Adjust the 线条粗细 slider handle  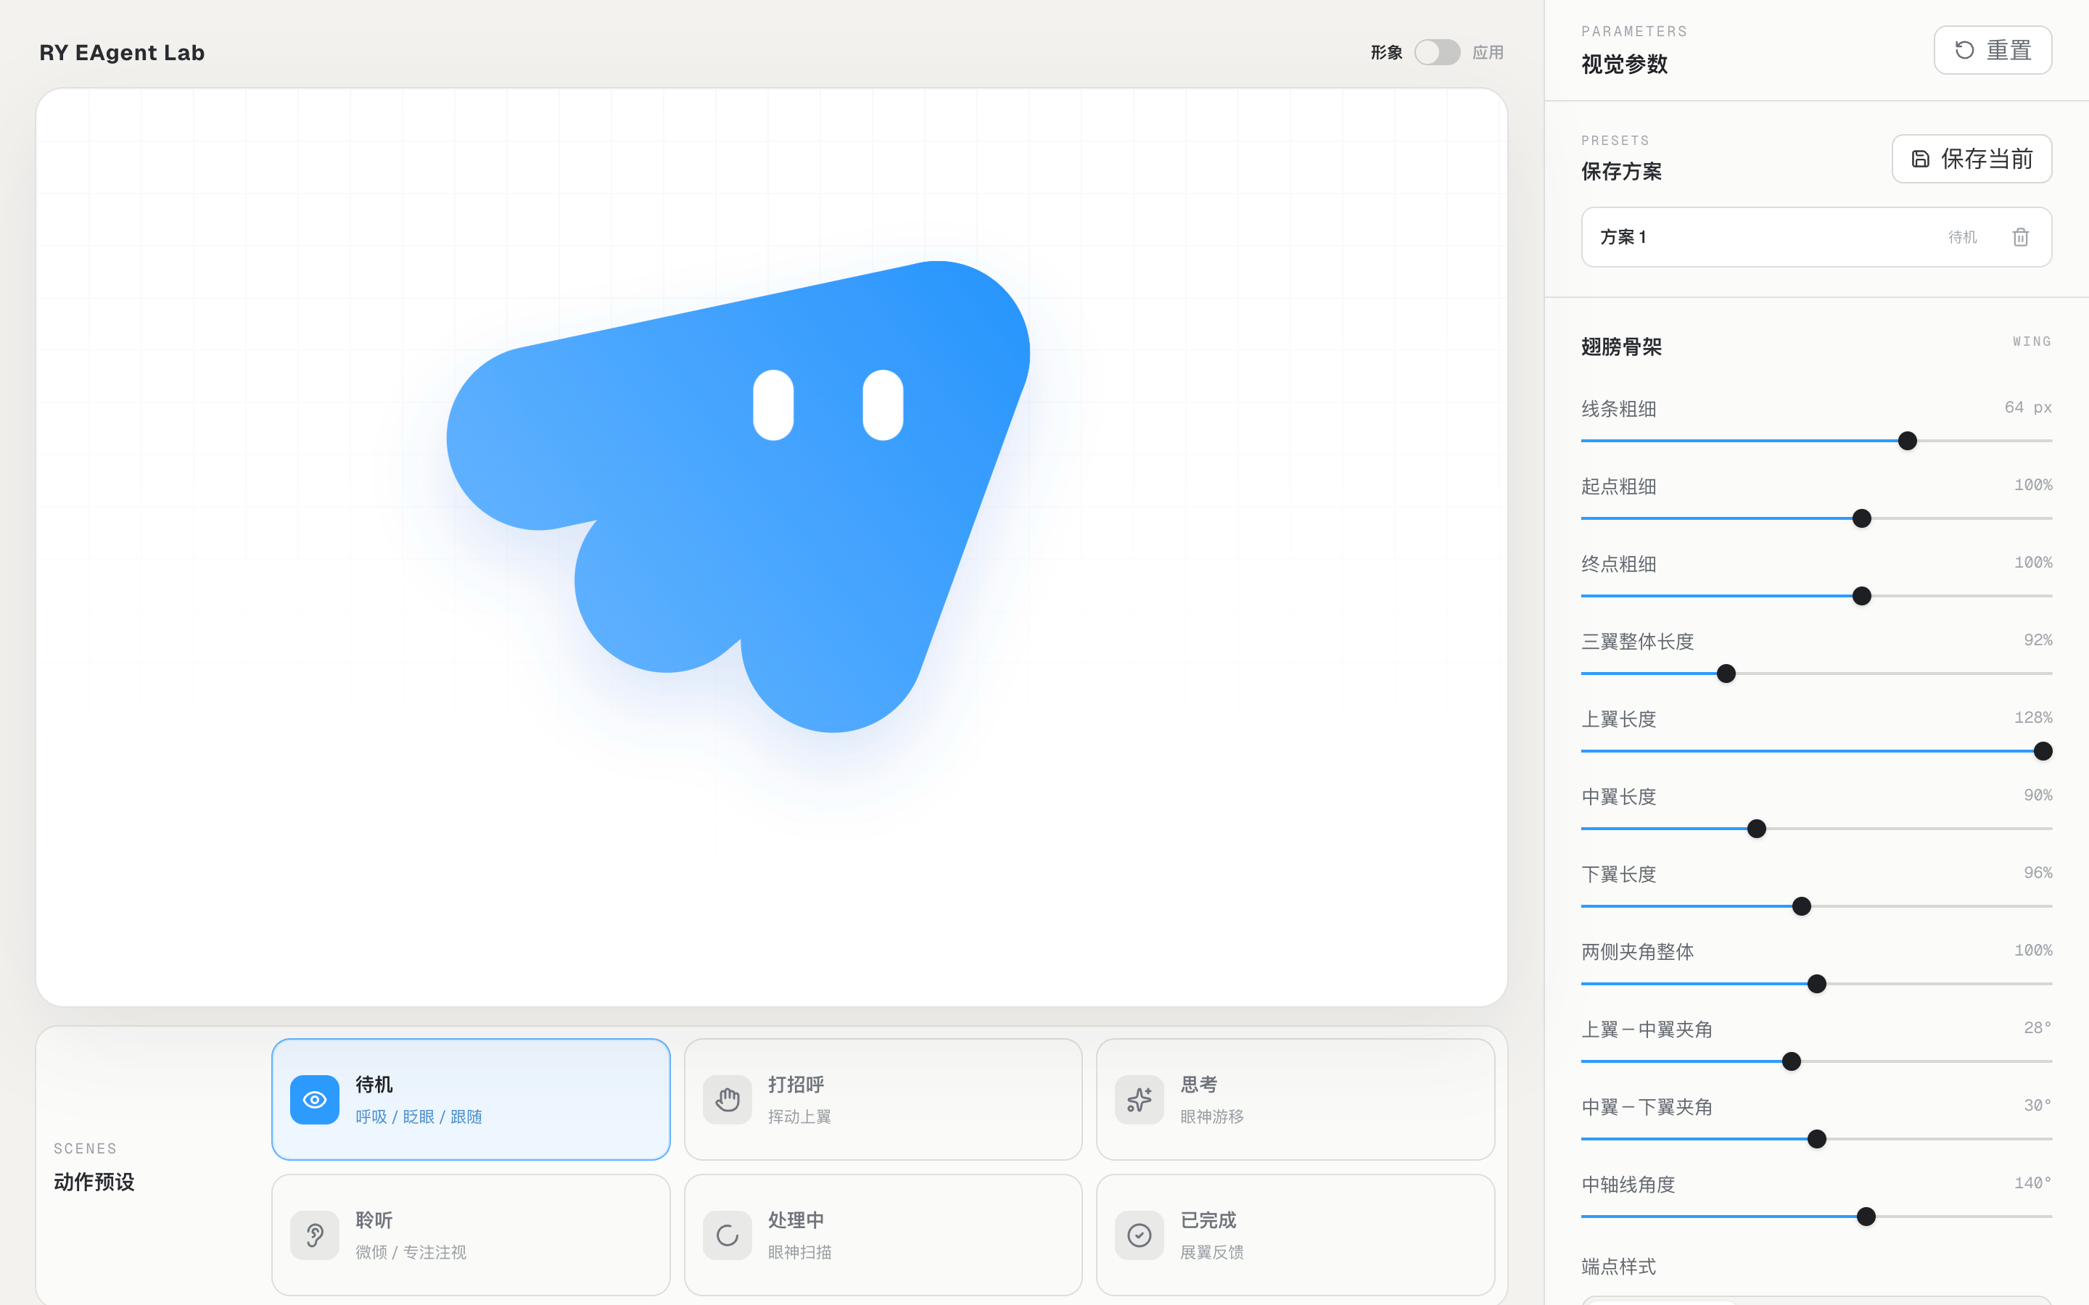(x=1908, y=441)
